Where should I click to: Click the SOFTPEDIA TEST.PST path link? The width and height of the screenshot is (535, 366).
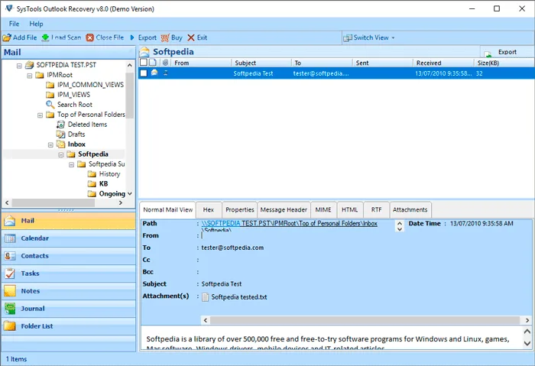(x=289, y=223)
